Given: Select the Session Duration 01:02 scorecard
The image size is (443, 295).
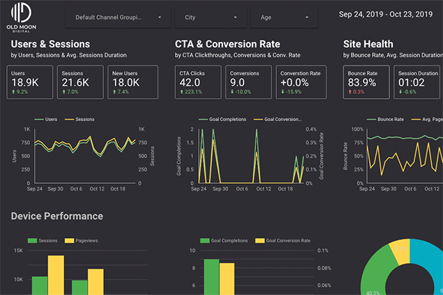Looking at the screenshot, I should [x=416, y=82].
